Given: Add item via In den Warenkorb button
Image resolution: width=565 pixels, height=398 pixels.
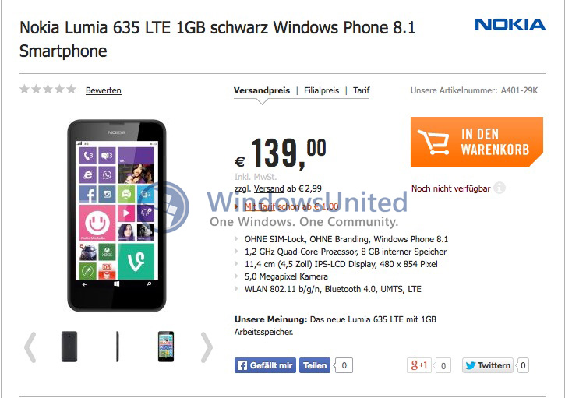Looking at the screenshot, I should point(477,142).
